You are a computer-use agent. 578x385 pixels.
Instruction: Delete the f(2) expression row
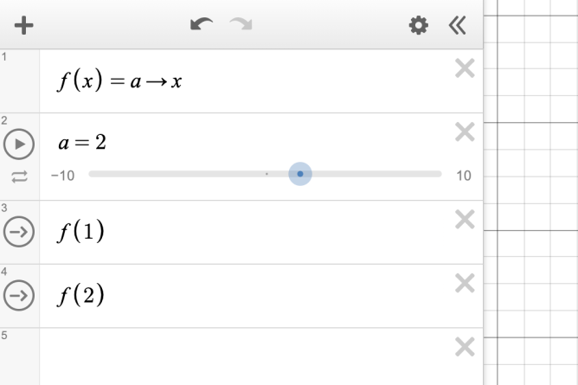(x=465, y=284)
